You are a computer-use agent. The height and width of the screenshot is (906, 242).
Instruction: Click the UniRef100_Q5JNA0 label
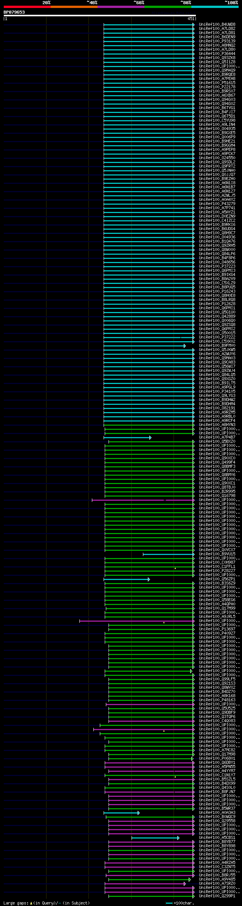217,171
